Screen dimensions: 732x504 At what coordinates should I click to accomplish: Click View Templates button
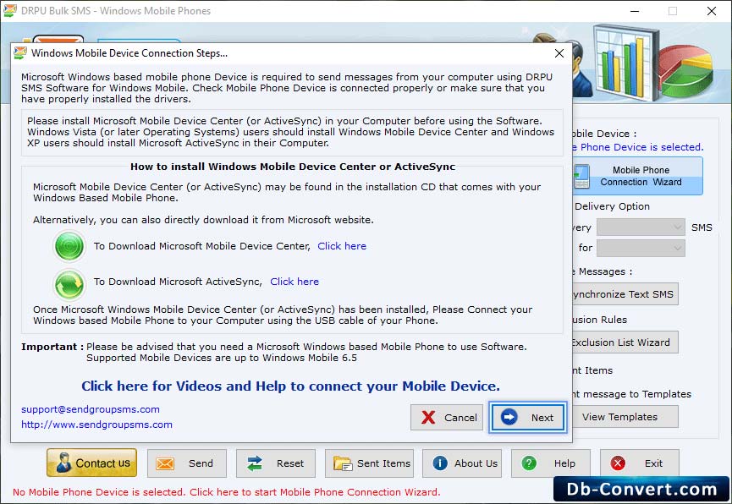(x=625, y=417)
